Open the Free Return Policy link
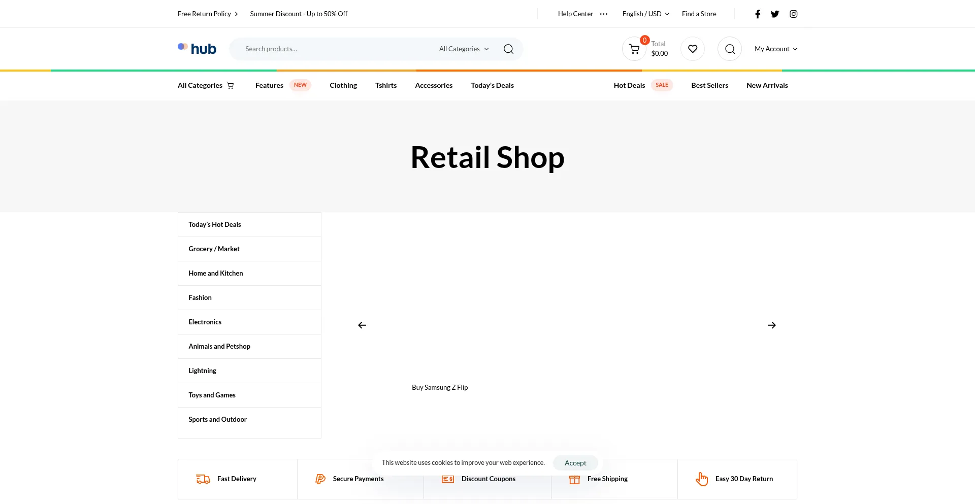 coord(204,14)
